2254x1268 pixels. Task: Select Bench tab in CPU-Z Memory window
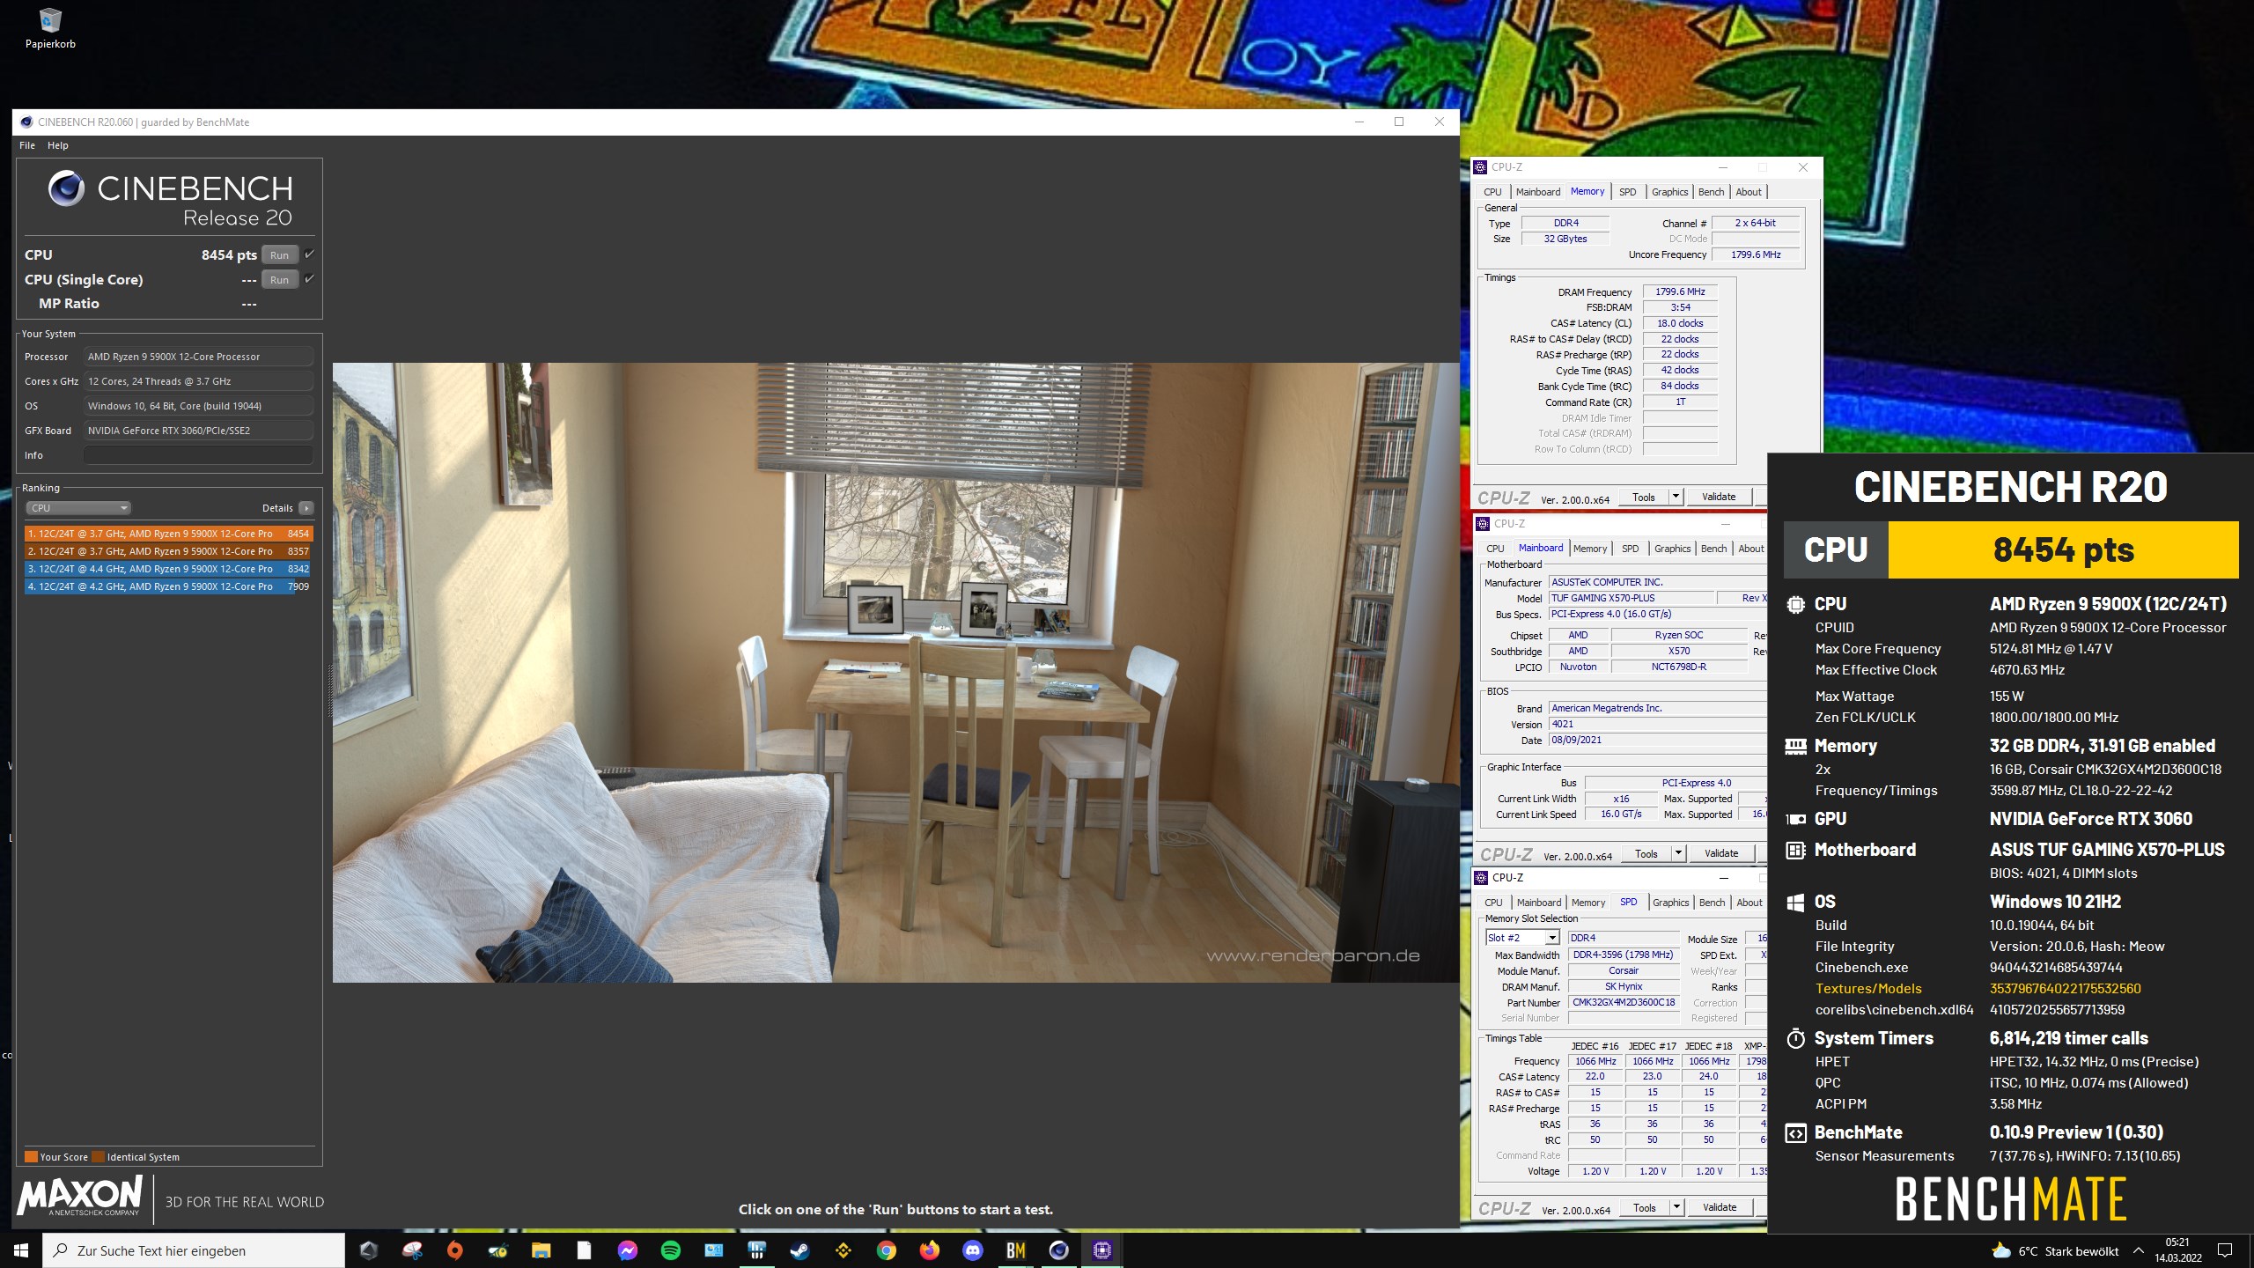(1711, 192)
